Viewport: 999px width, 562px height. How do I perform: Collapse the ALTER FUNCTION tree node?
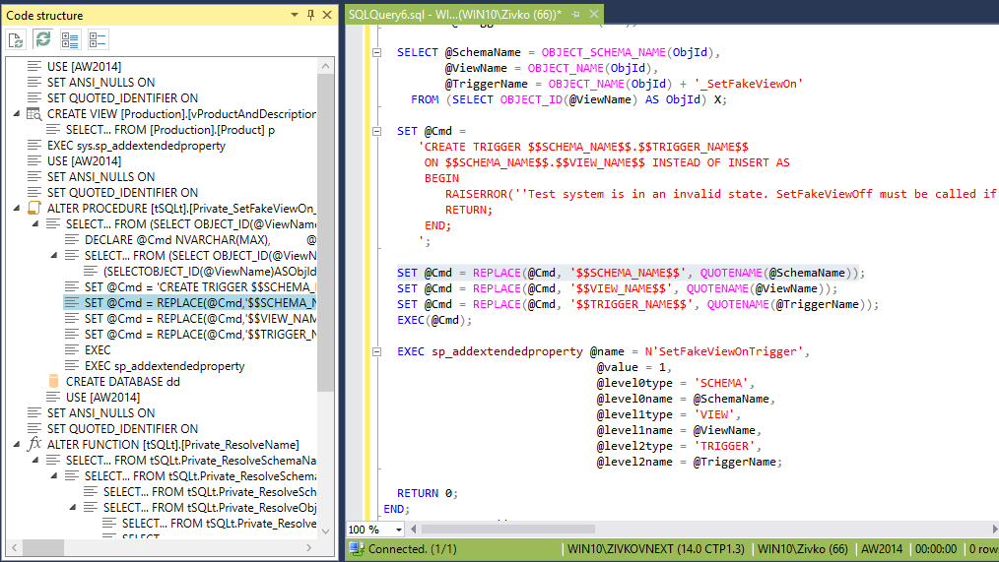coord(17,444)
